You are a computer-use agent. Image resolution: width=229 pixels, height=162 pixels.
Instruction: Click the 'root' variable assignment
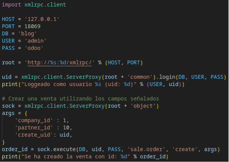pyautogui.click(x=8, y=63)
